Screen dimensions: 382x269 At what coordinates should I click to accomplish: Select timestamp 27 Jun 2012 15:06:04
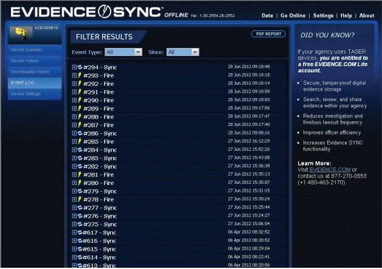tap(249, 224)
